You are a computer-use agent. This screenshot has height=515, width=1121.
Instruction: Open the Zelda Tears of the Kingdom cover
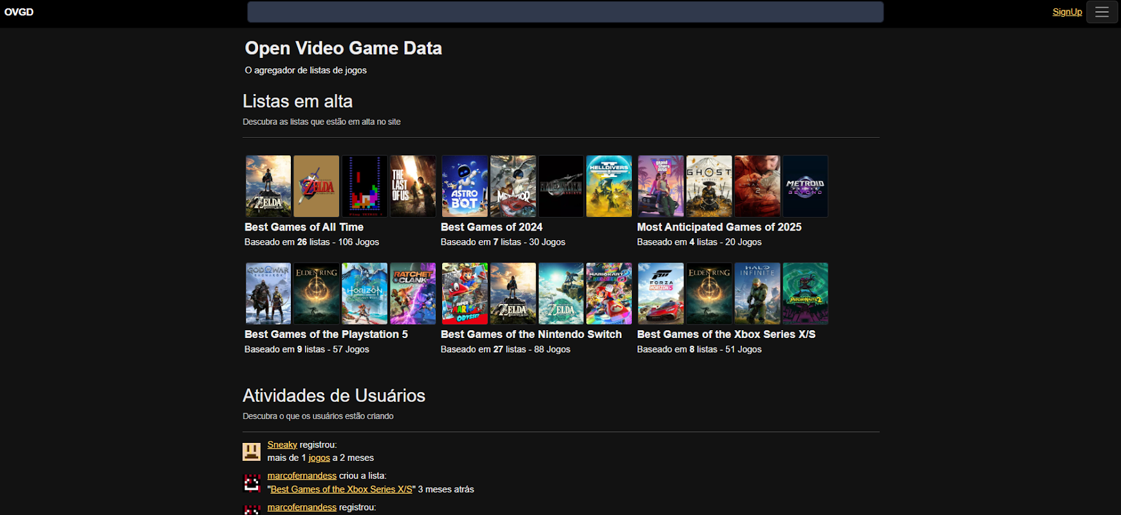pos(561,294)
